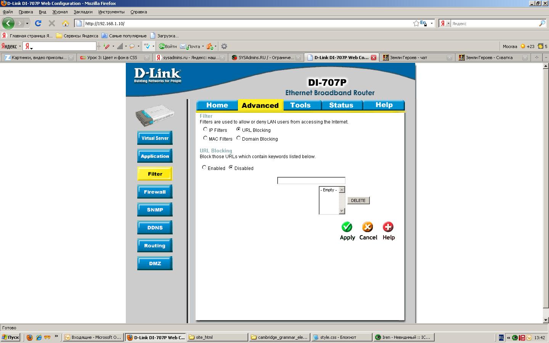Expand the Почта dropdown arrow
The image size is (549, 343).
click(x=203, y=46)
